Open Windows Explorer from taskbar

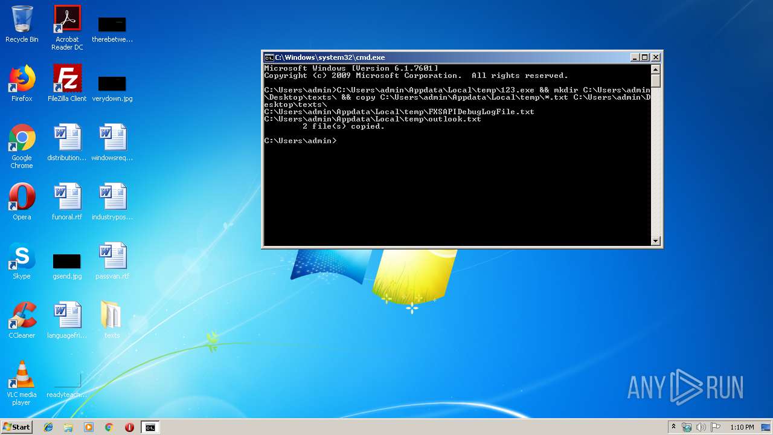(68, 427)
